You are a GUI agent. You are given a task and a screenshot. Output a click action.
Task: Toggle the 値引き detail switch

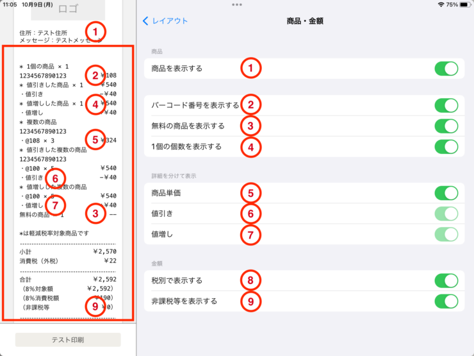(x=446, y=214)
